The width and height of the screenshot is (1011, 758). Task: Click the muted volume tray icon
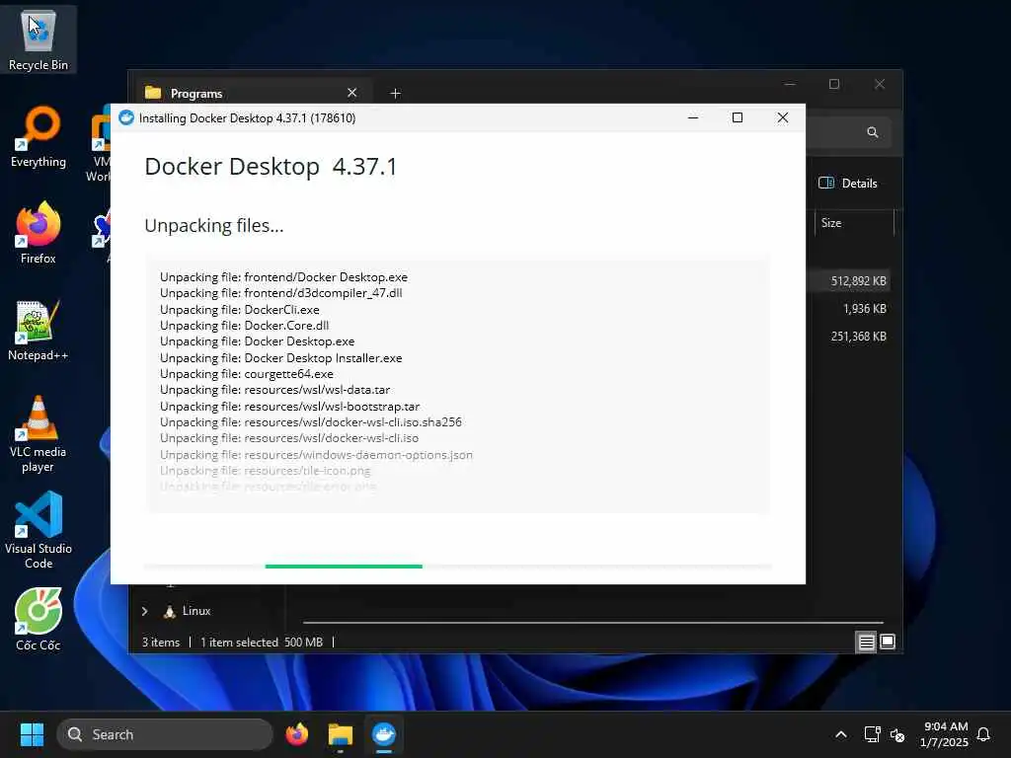point(896,734)
